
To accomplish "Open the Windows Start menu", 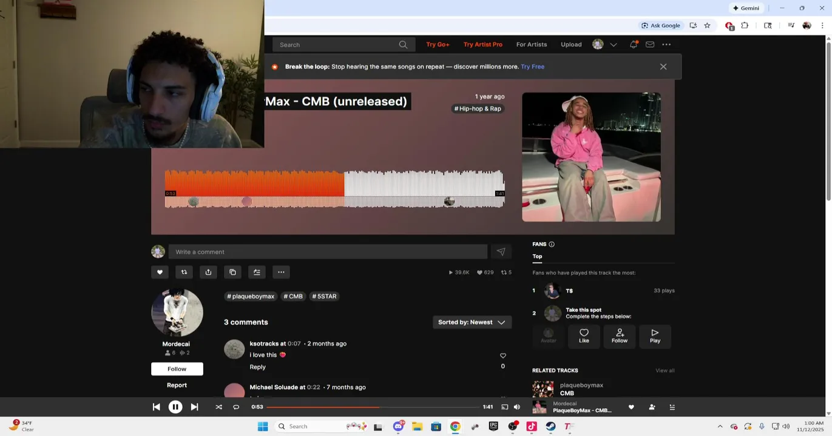I will (x=263, y=426).
